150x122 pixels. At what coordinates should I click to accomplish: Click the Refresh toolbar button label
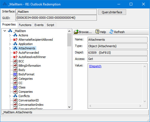(119, 32)
